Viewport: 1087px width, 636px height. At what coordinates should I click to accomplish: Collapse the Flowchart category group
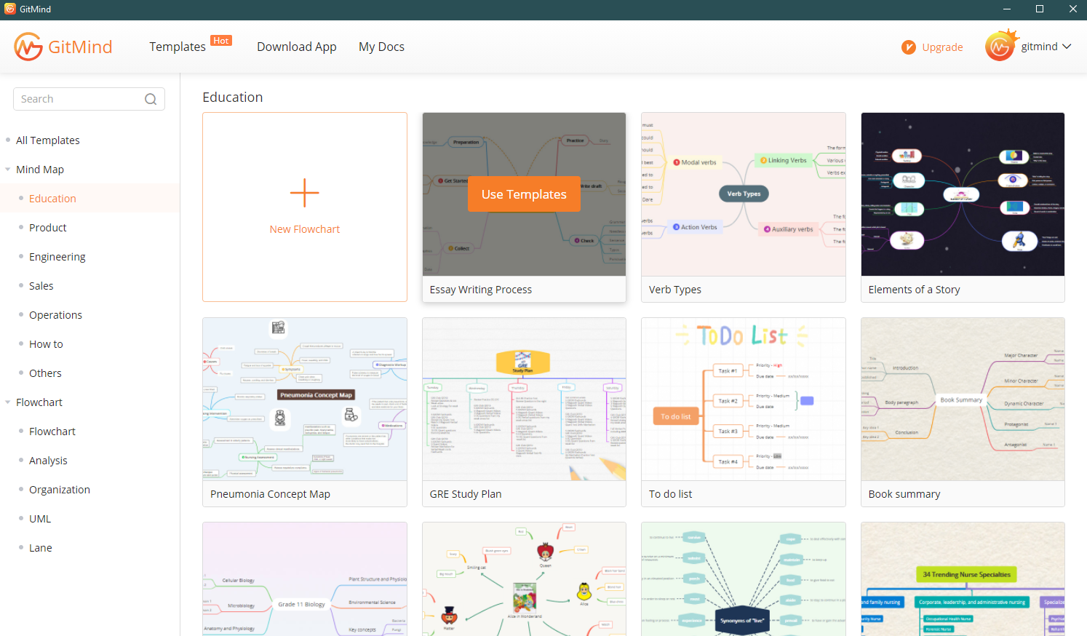click(x=8, y=402)
